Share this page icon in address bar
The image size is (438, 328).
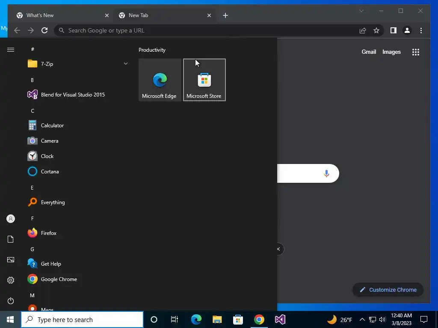click(363, 30)
